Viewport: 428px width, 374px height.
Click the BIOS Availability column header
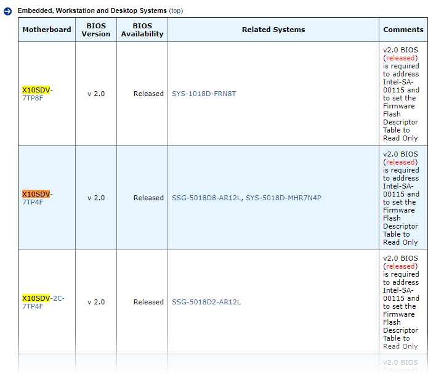142,30
